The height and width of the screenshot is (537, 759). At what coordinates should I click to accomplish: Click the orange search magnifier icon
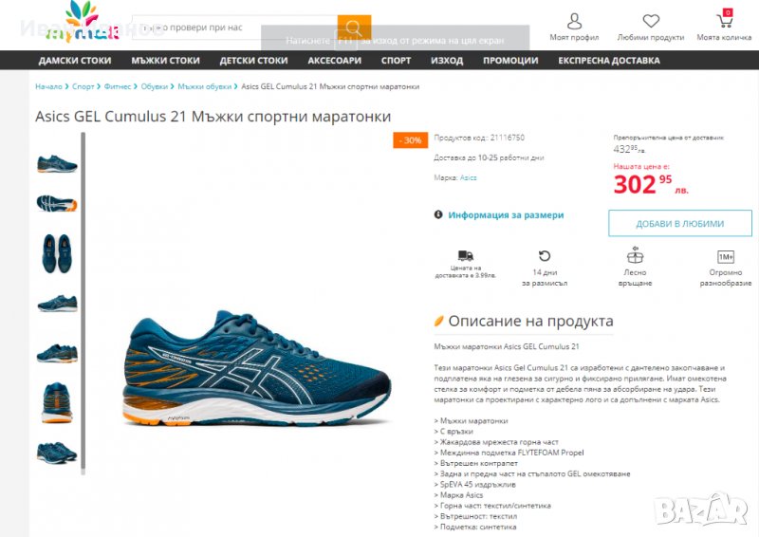[x=354, y=28]
